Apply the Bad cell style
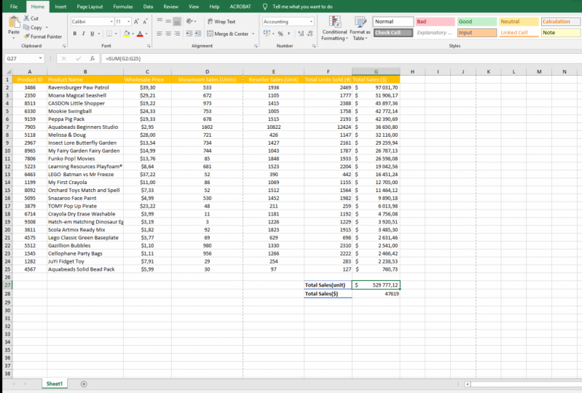The width and height of the screenshot is (582, 393). pyautogui.click(x=435, y=22)
